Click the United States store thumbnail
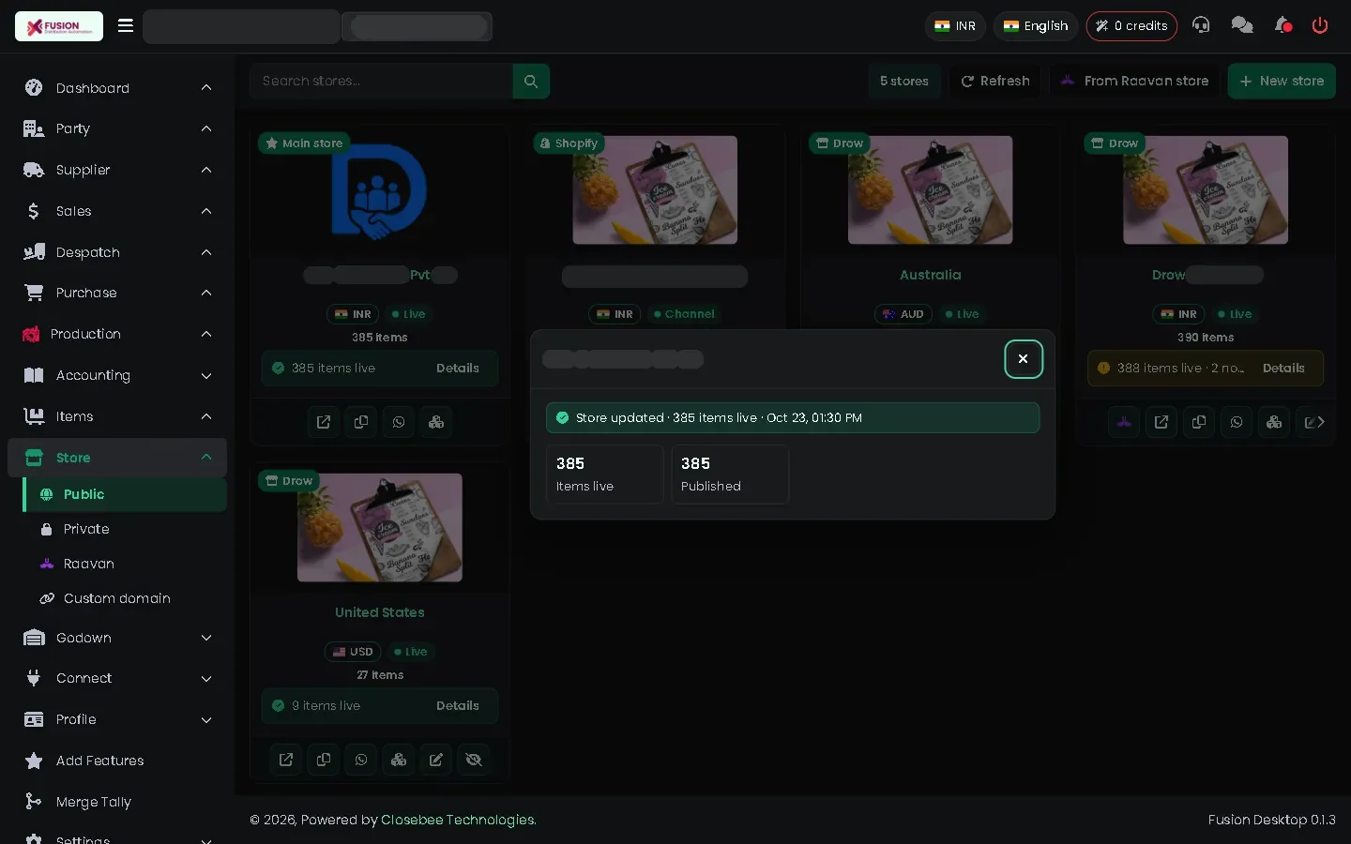 (x=380, y=527)
